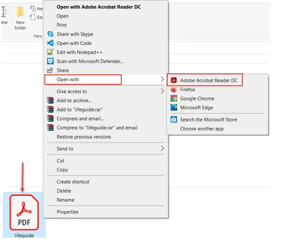Screen dimensions: 287x251
Task: Select Print from the context menu
Action: (x=106, y=25)
